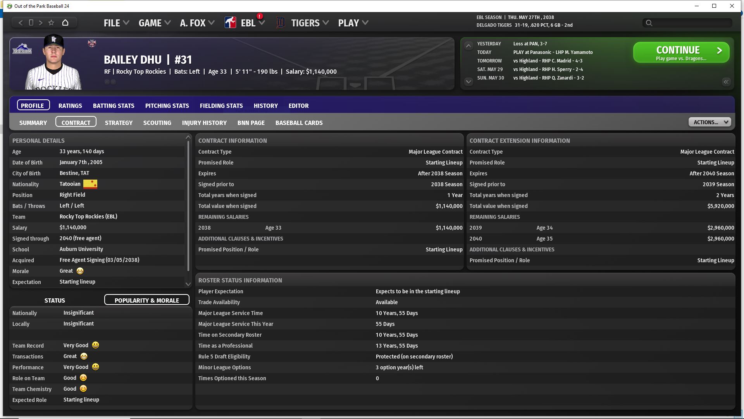Switch to the BATTING STATS tab
This screenshot has width=744, height=419.
coord(114,106)
